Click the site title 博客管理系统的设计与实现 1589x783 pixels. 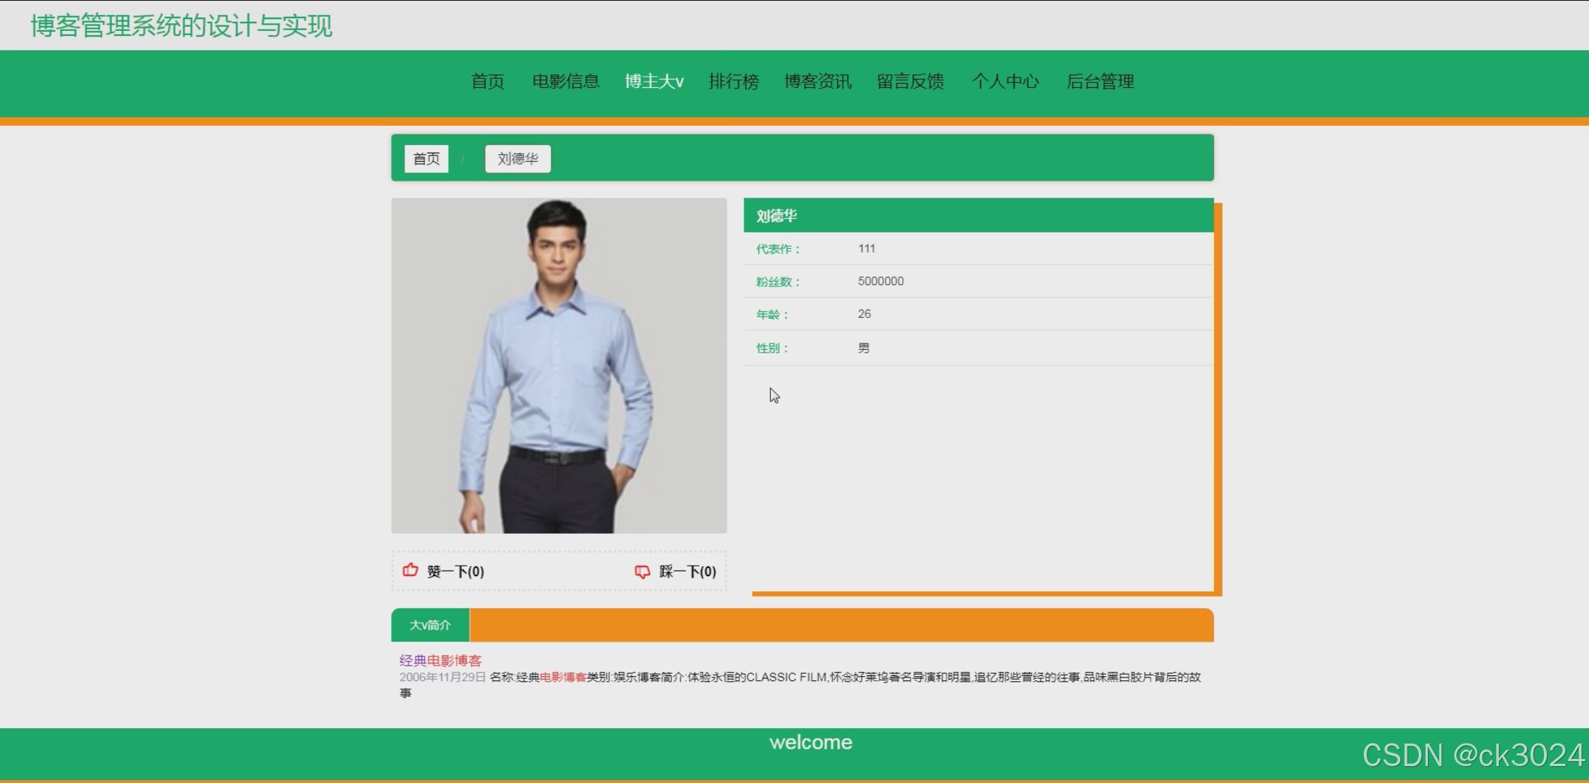(181, 25)
